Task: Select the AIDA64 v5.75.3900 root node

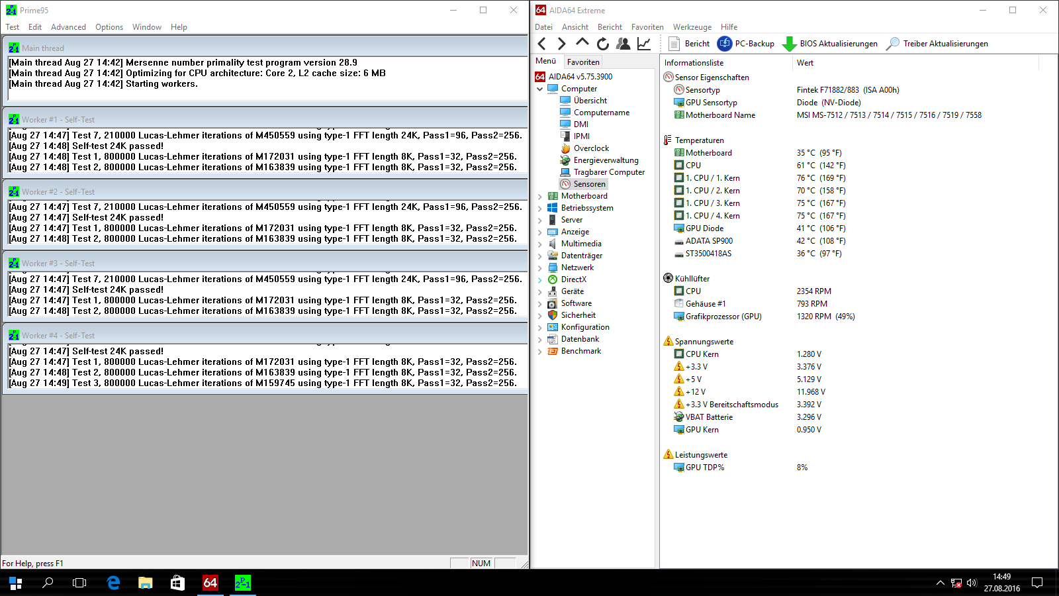Action: click(580, 77)
